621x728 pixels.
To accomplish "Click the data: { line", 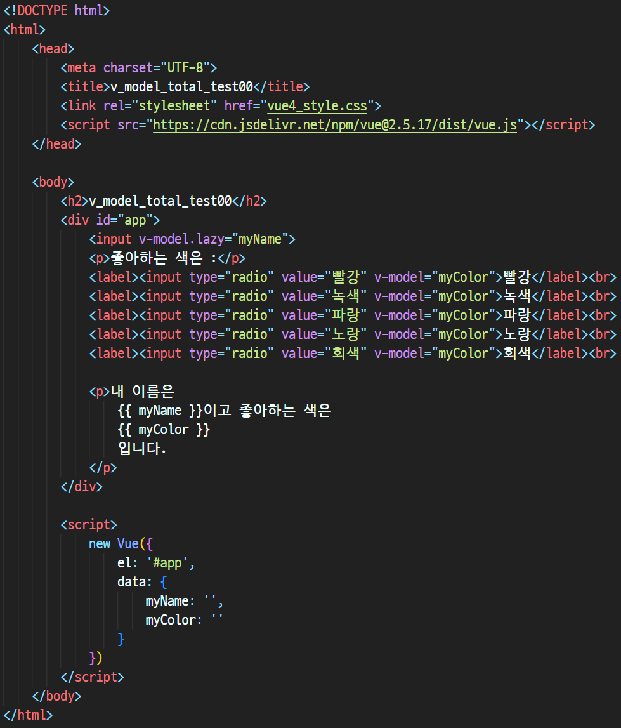I will (x=142, y=582).
